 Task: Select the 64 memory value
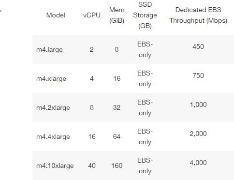pyautogui.click(x=117, y=136)
